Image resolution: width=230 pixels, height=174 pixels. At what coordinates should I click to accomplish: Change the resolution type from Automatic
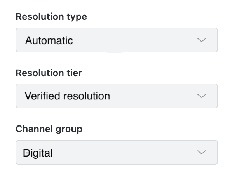(117, 40)
